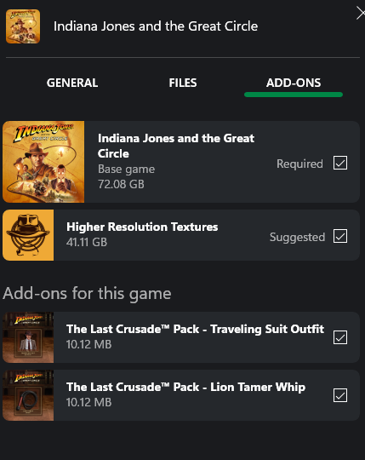Select the Higher Resolution Textures title
365x460 pixels.
click(x=142, y=227)
